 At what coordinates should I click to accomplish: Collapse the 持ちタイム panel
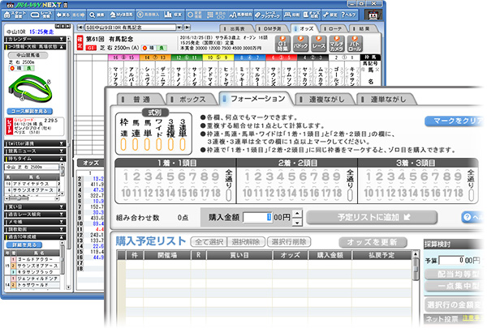pos(35,159)
